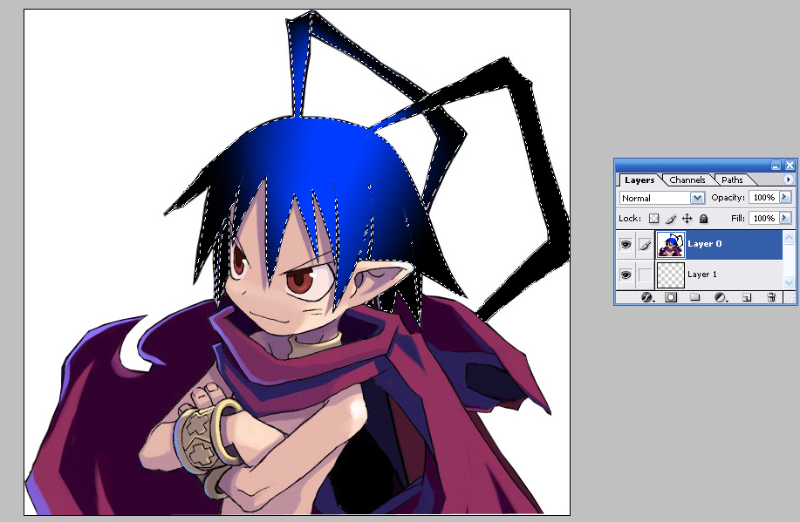Click the Add layer style icon

click(x=647, y=297)
